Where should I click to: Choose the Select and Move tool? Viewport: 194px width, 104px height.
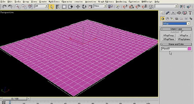pyautogui.click(x=78, y=6)
